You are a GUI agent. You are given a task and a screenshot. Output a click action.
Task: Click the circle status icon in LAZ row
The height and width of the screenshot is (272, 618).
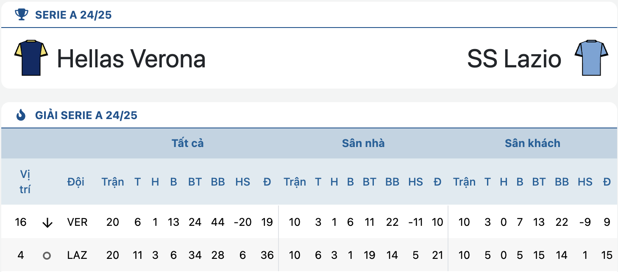click(x=47, y=256)
